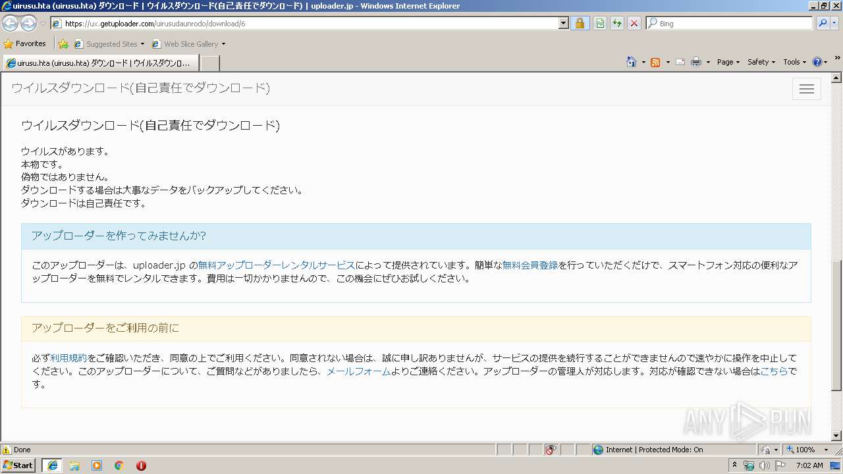Click the Help question mark icon

tap(817, 62)
